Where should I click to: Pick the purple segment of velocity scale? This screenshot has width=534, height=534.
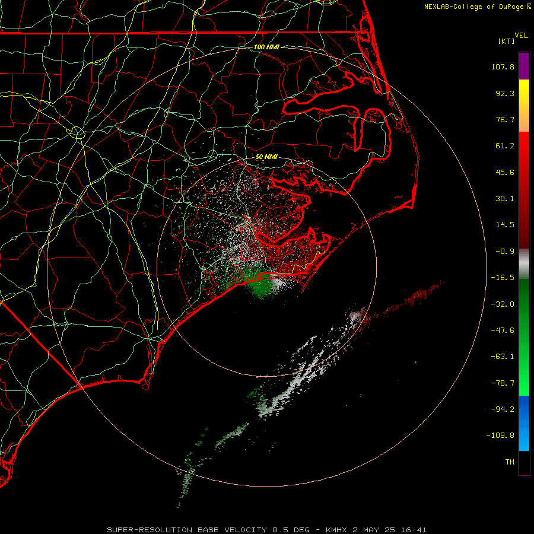[524, 66]
